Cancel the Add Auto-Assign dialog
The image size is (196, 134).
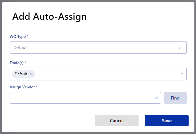coord(117,121)
